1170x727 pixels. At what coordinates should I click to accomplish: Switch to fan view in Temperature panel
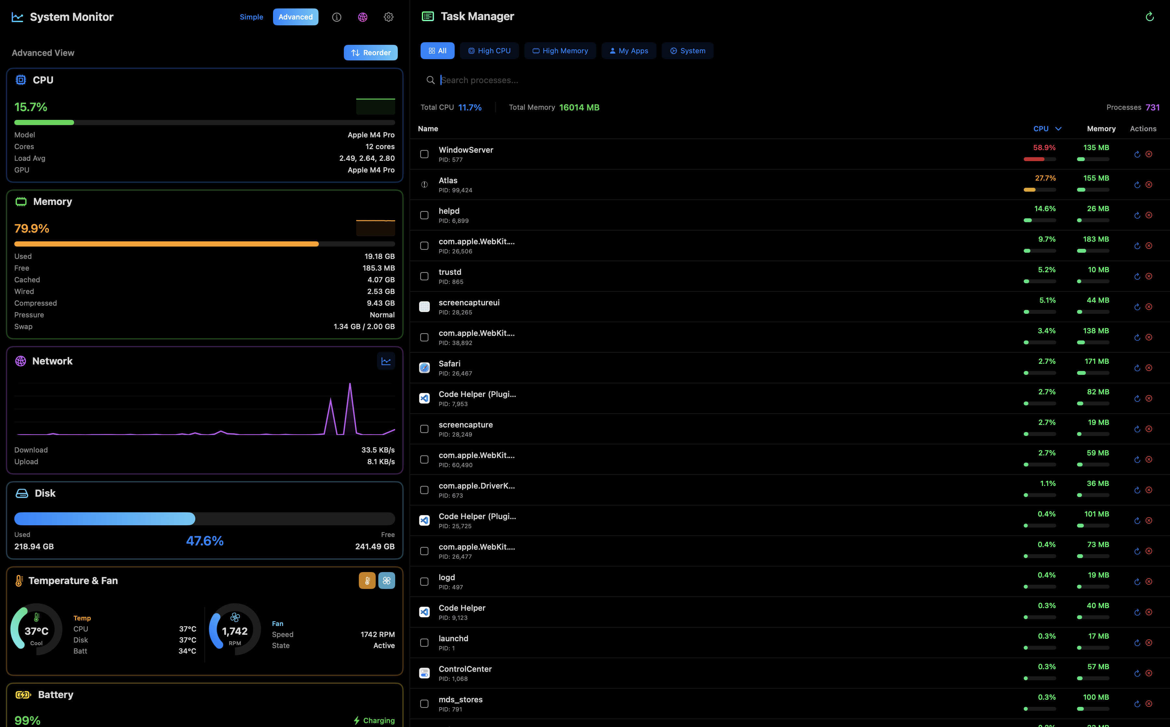[x=387, y=580]
